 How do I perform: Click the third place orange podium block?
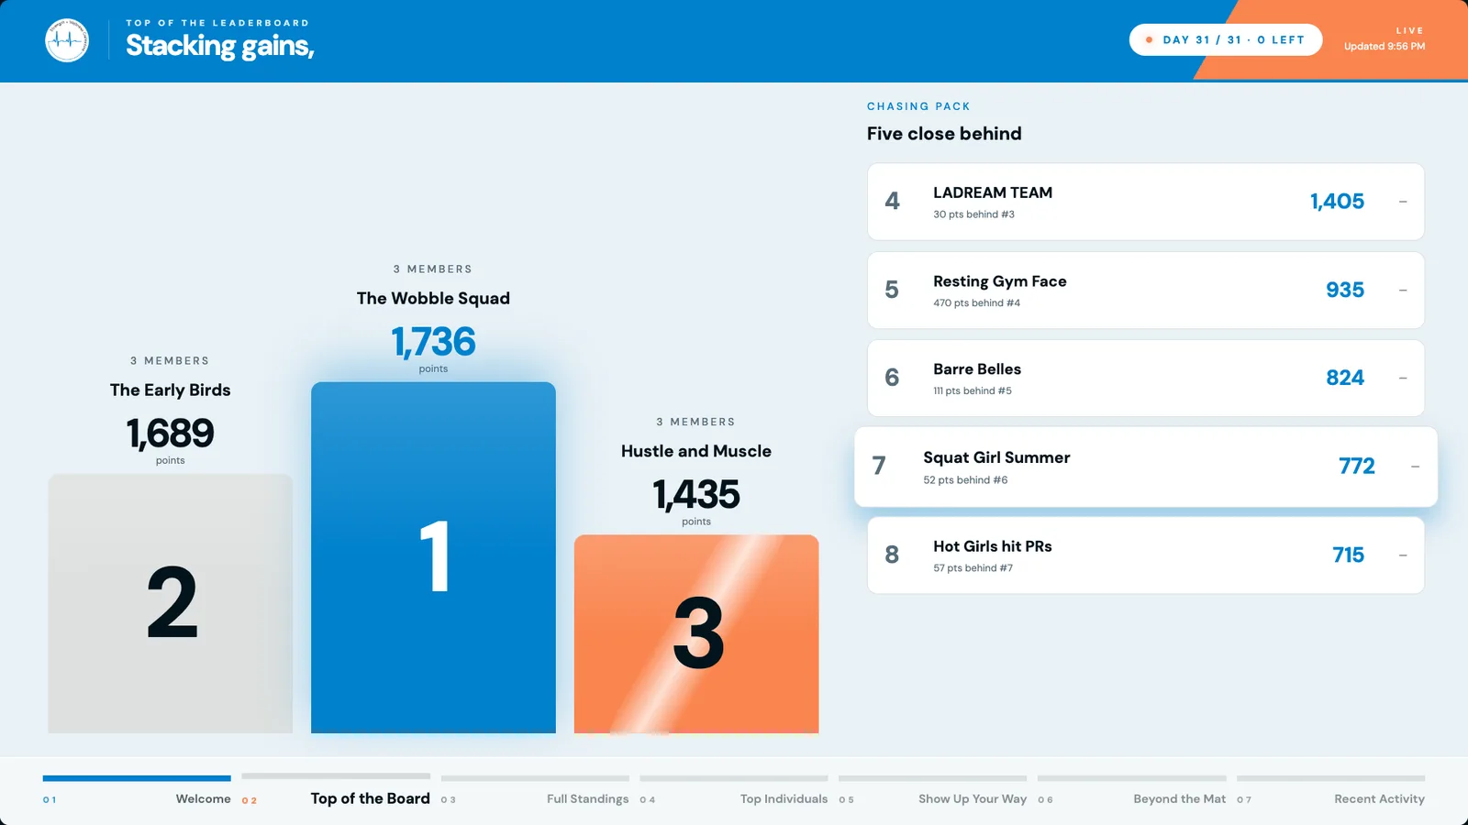[696, 634]
